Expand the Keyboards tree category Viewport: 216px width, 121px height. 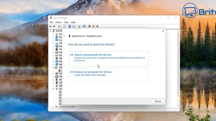click(53, 55)
